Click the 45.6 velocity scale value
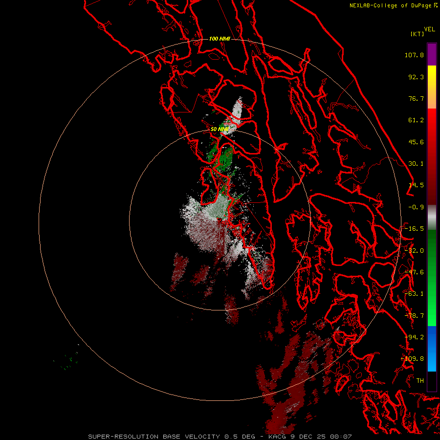Viewport: 440px width, 440px height. 416,142
